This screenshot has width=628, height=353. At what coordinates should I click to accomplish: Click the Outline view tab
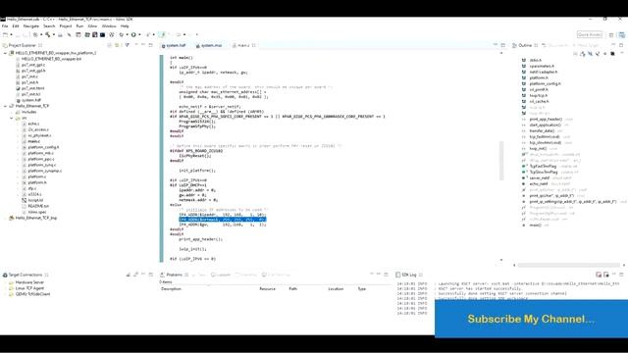[525, 46]
